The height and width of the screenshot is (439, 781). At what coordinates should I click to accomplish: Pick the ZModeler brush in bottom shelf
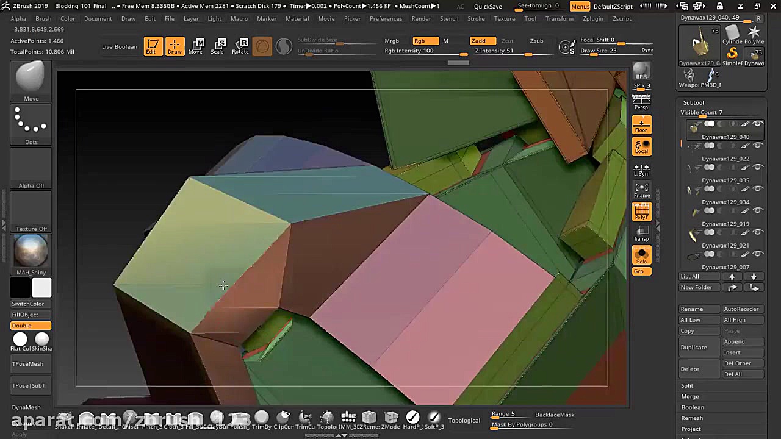point(391,419)
